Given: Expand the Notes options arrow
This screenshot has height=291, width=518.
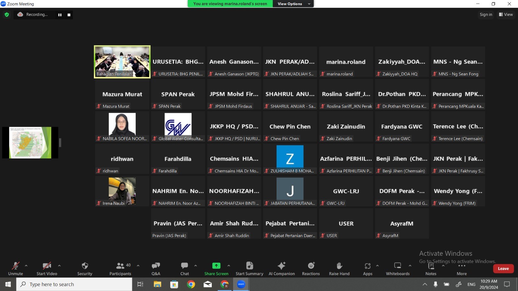Looking at the screenshot, I should 443,266.
